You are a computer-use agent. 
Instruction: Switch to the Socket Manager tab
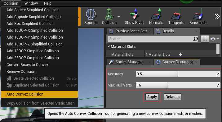point(130,62)
